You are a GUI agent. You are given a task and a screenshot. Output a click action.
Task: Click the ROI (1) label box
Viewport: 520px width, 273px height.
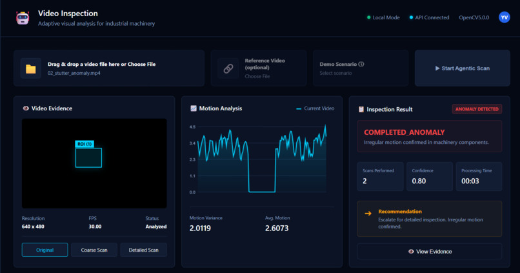85,144
